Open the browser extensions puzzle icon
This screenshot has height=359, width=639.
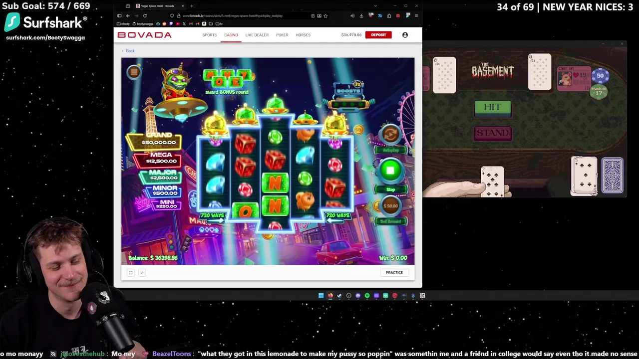[389, 15]
